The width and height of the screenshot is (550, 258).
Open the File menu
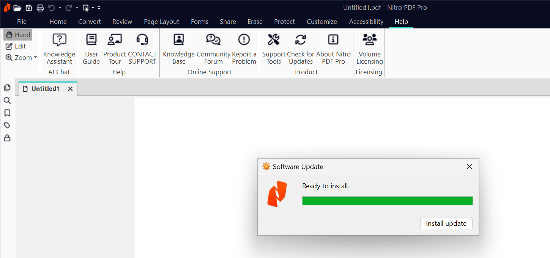[x=22, y=22]
